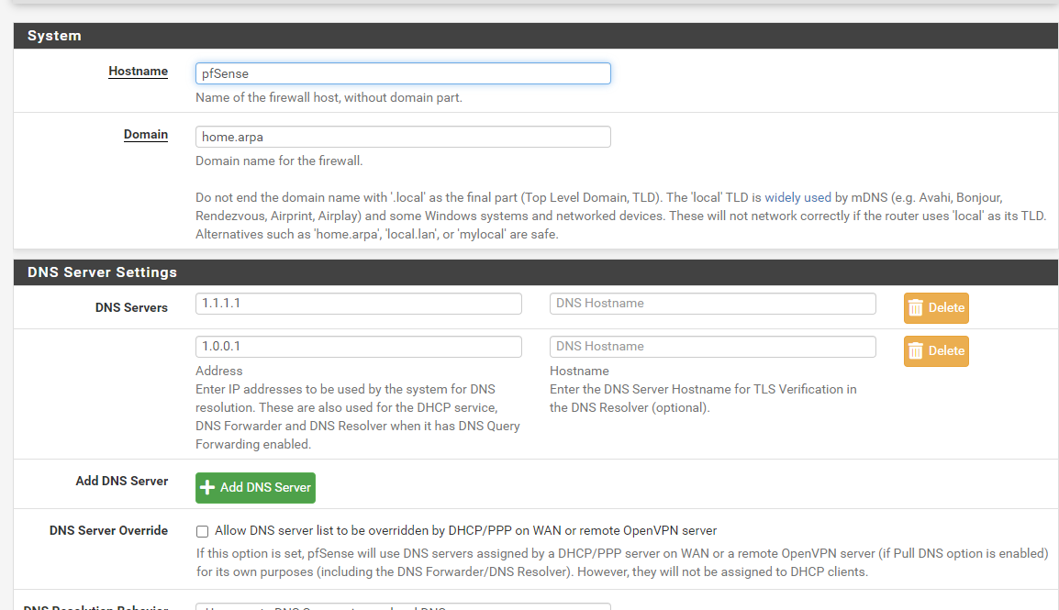Viewport: 1059px width, 610px height.
Task: Click the DNS Server Settings section header
Action: tap(536, 272)
